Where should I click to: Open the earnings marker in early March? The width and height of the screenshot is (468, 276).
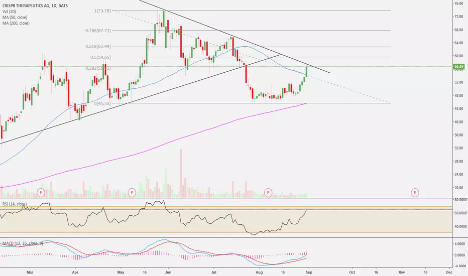[41, 193]
